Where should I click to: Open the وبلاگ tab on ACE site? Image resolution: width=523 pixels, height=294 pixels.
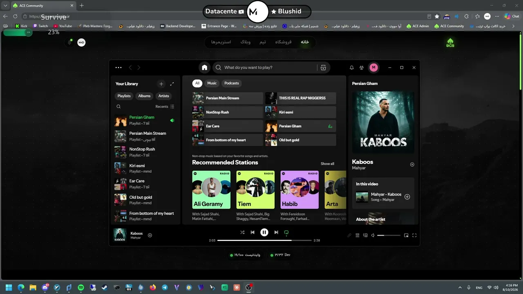246,42
